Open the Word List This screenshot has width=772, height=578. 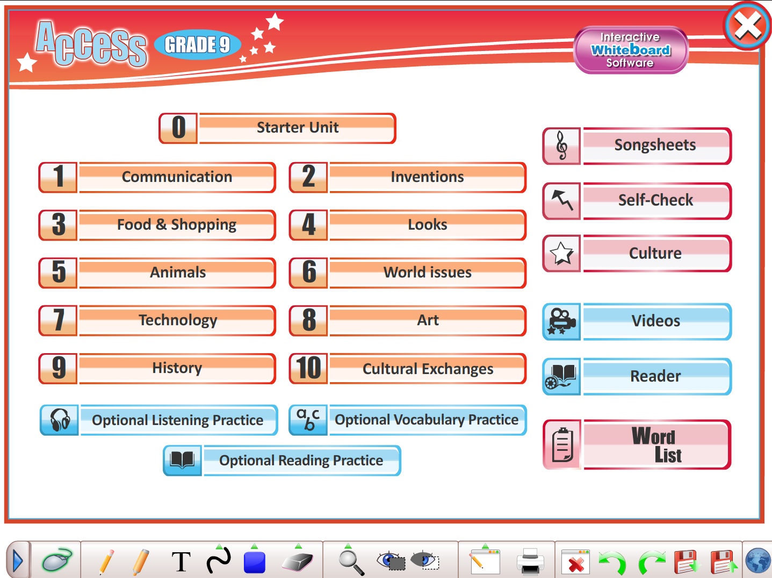[655, 444]
